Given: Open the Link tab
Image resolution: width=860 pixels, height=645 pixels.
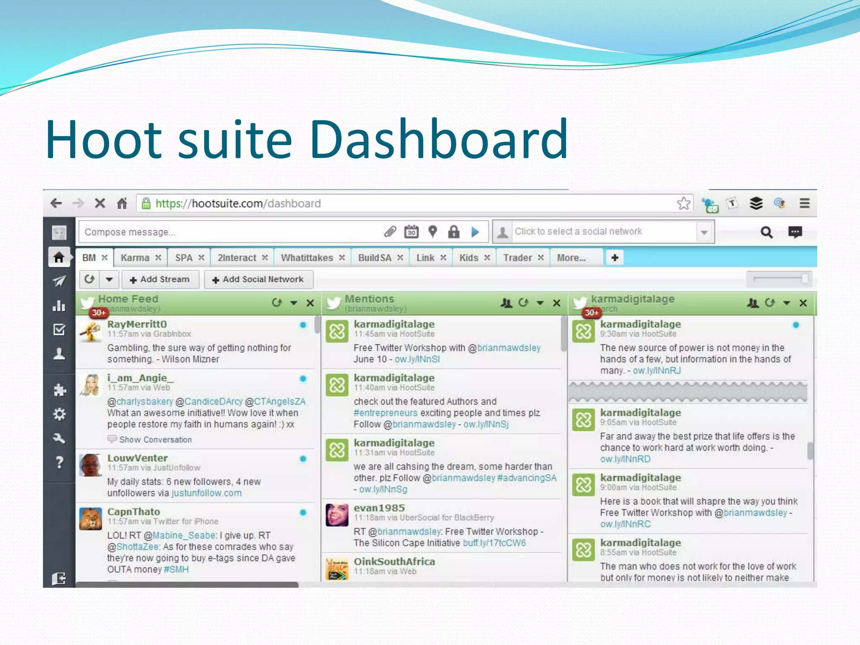Looking at the screenshot, I should (x=425, y=258).
